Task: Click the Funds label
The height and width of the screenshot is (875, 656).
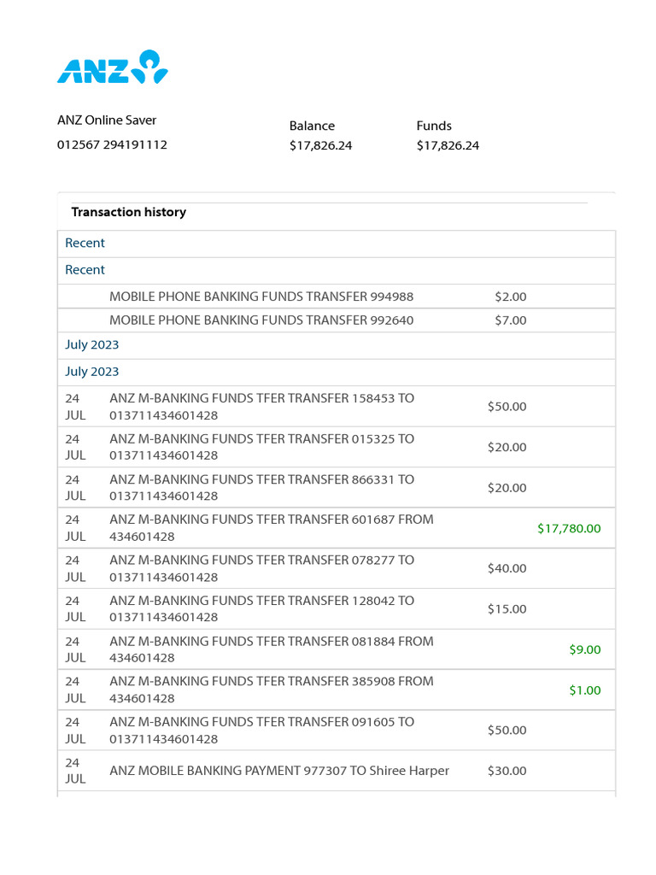Action: [x=434, y=126]
